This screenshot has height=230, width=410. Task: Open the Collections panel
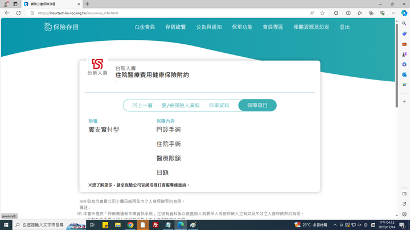coord(371,13)
